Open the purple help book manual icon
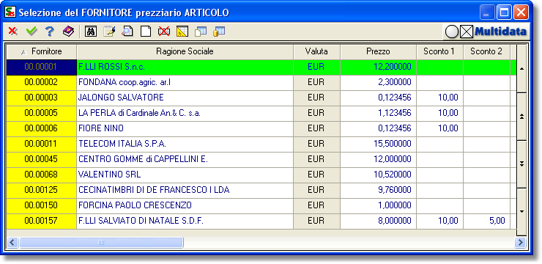Image resolution: width=542 pixels, height=264 pixels. pos(68,32)
